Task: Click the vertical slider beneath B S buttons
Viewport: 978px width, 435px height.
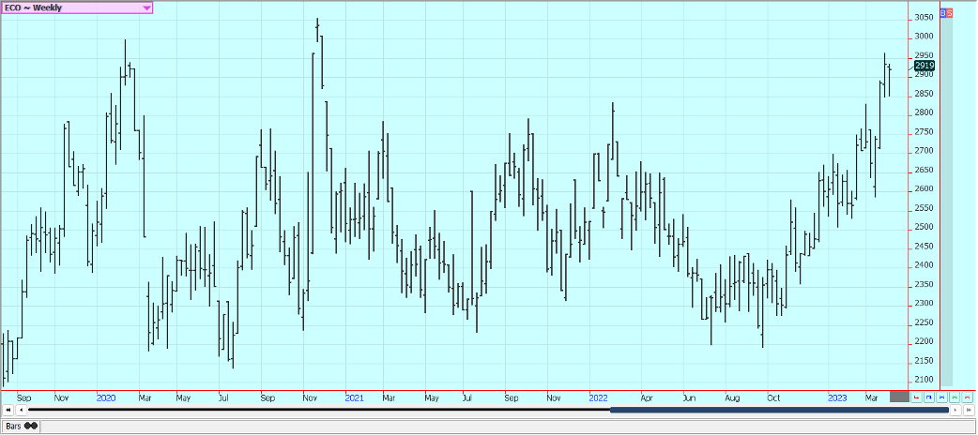Action: click(947, 202)
